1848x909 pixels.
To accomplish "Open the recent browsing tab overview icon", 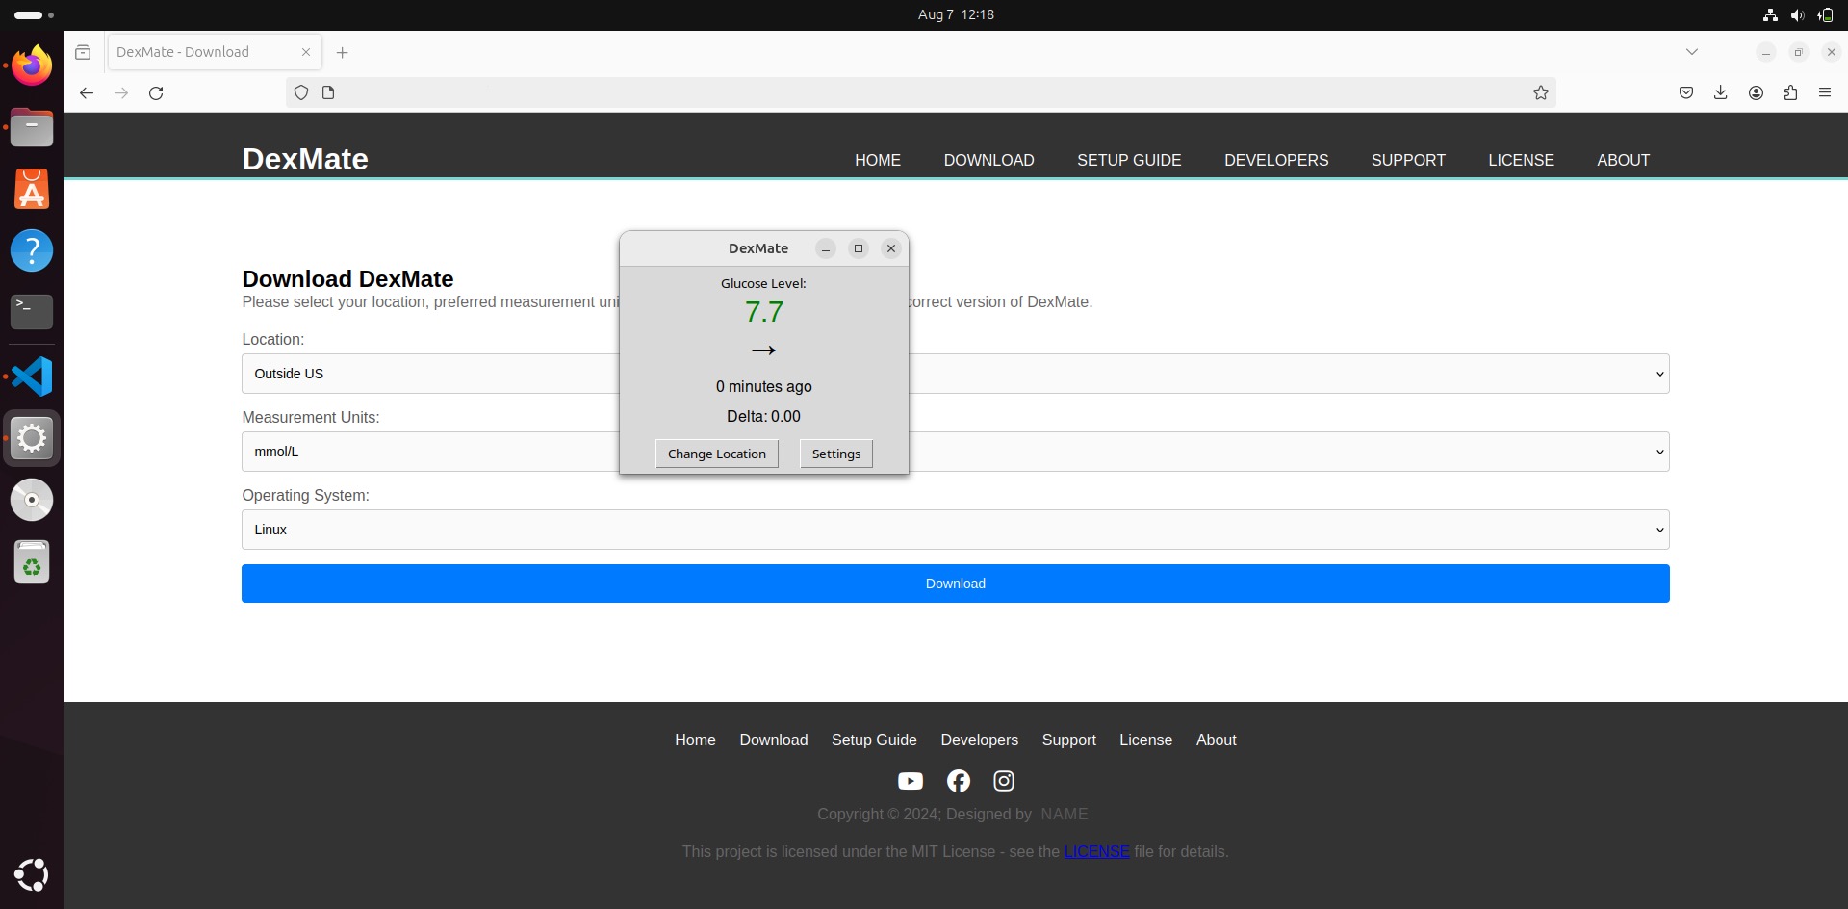I will (83, 52).
